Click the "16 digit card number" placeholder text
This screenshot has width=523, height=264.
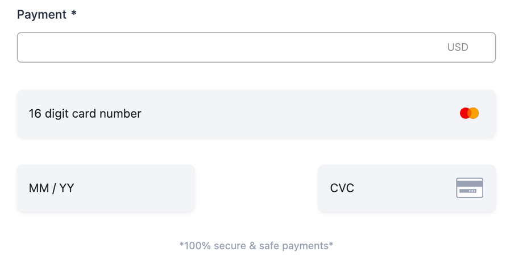pos(85,113)
